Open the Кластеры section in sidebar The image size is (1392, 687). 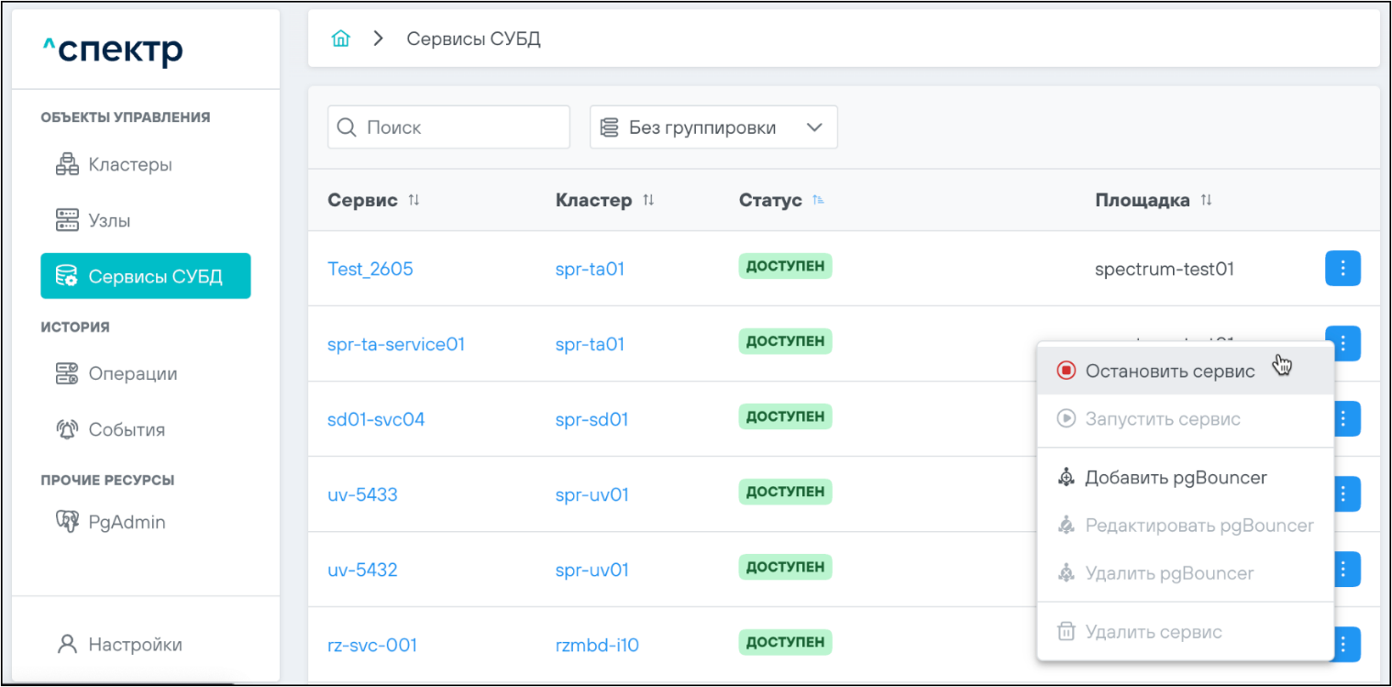pos(129,165)
